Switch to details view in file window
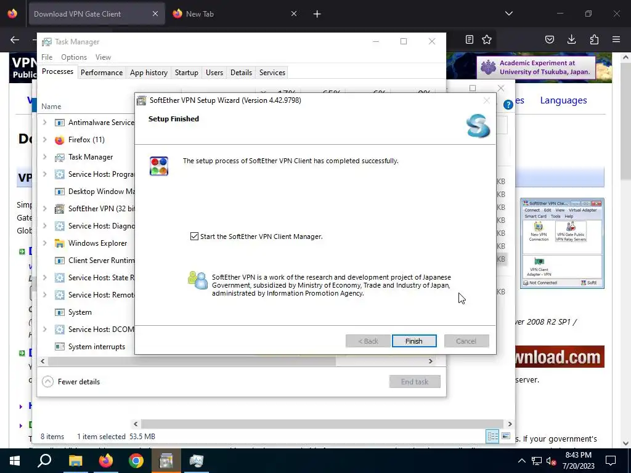Screen dimensions: 631x473 (492, 436)
